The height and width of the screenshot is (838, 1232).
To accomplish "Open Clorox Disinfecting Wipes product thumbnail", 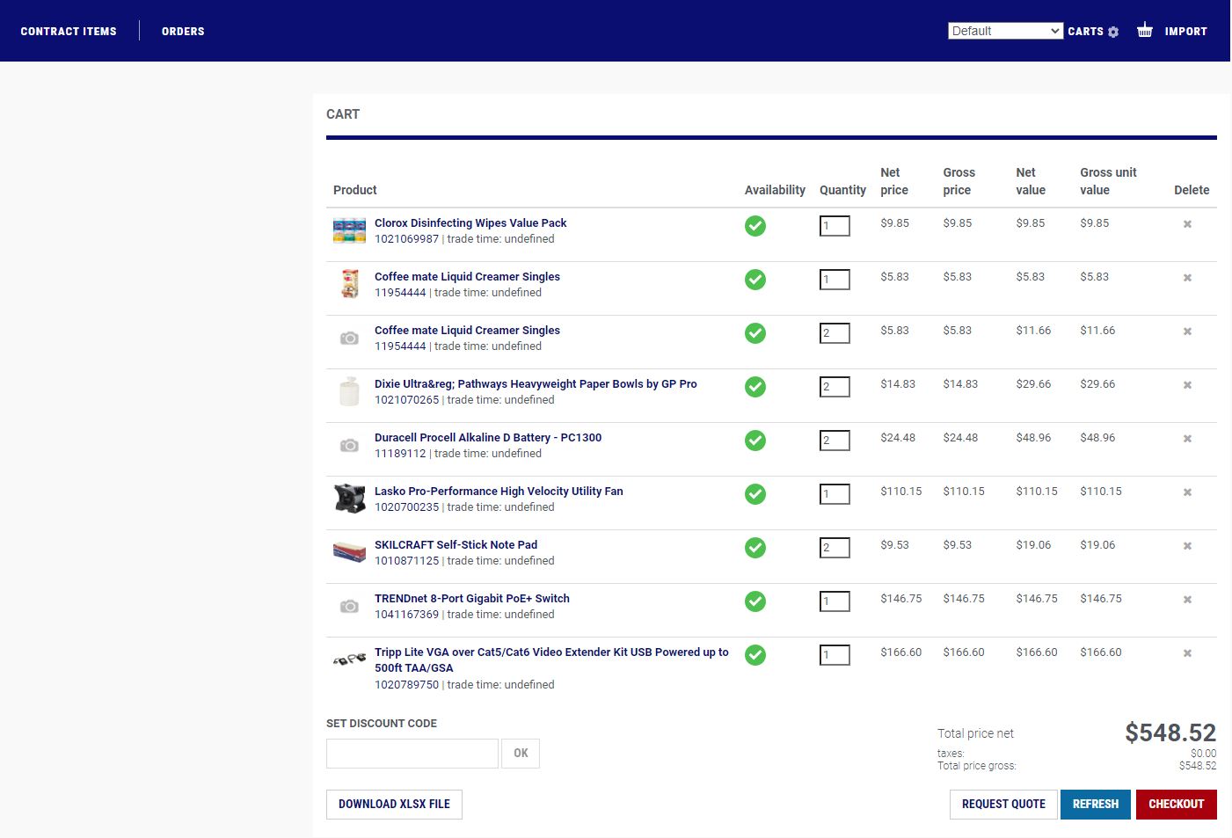I will (x=349, y=230).
